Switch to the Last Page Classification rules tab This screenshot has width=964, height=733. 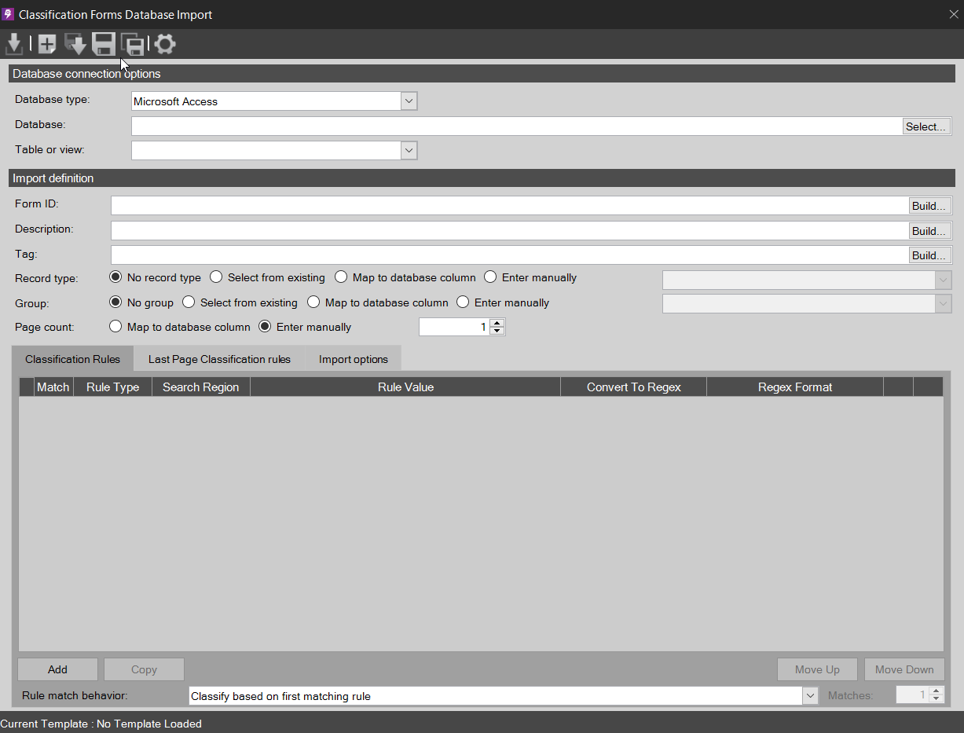219,359
